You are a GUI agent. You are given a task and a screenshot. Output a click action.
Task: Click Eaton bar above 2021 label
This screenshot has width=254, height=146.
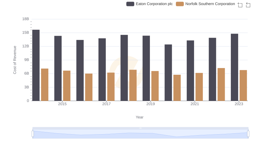click(x=190, y=71)
